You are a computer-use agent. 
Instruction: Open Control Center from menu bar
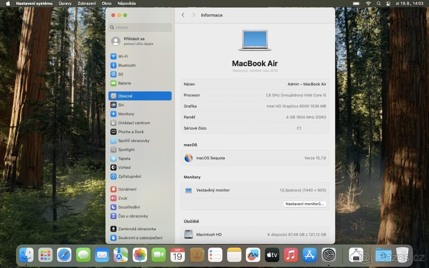(x=389, y=3)
